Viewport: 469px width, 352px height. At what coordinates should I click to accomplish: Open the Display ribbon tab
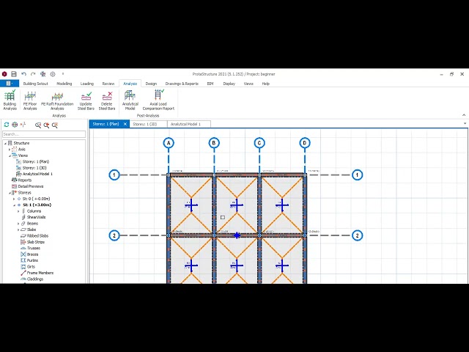229,84
